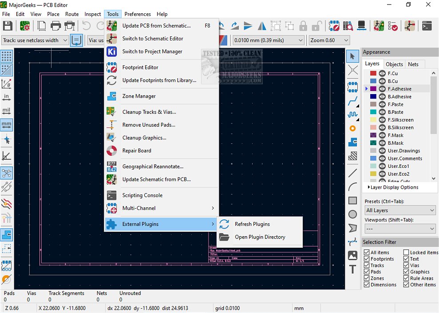Select the Draw Line tool
Image resolution: width=439 pixels, height=313 pixels.
(x=352, y=173)
